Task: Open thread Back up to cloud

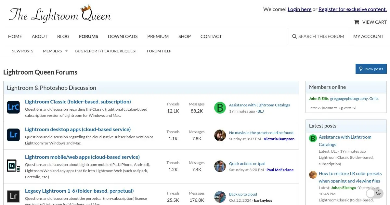Action: [243, 194]
